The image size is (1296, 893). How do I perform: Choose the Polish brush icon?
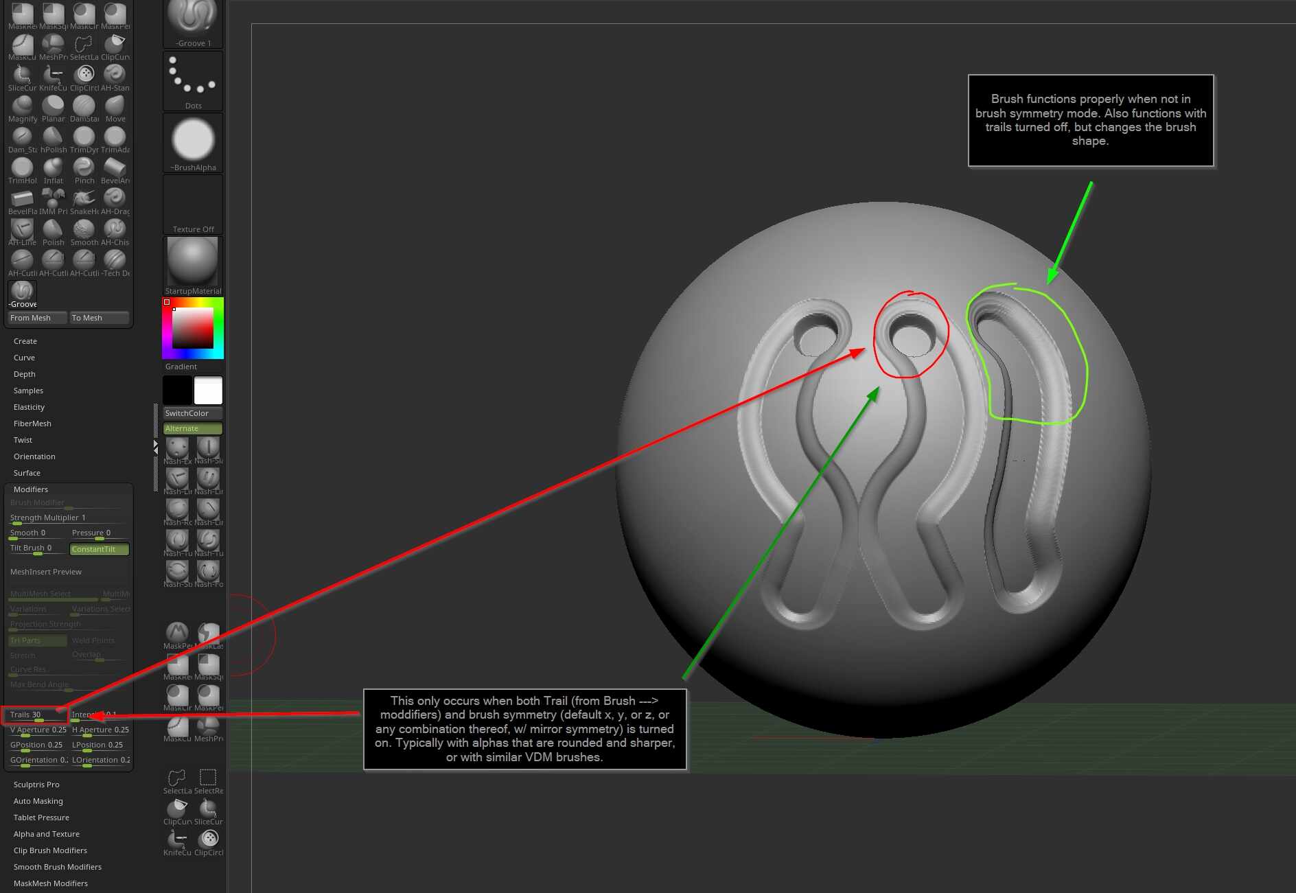click(53, 232)
